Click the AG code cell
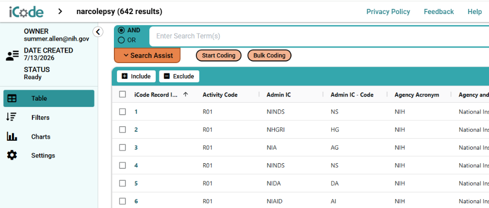489x208 pixels. click(334, 148)
